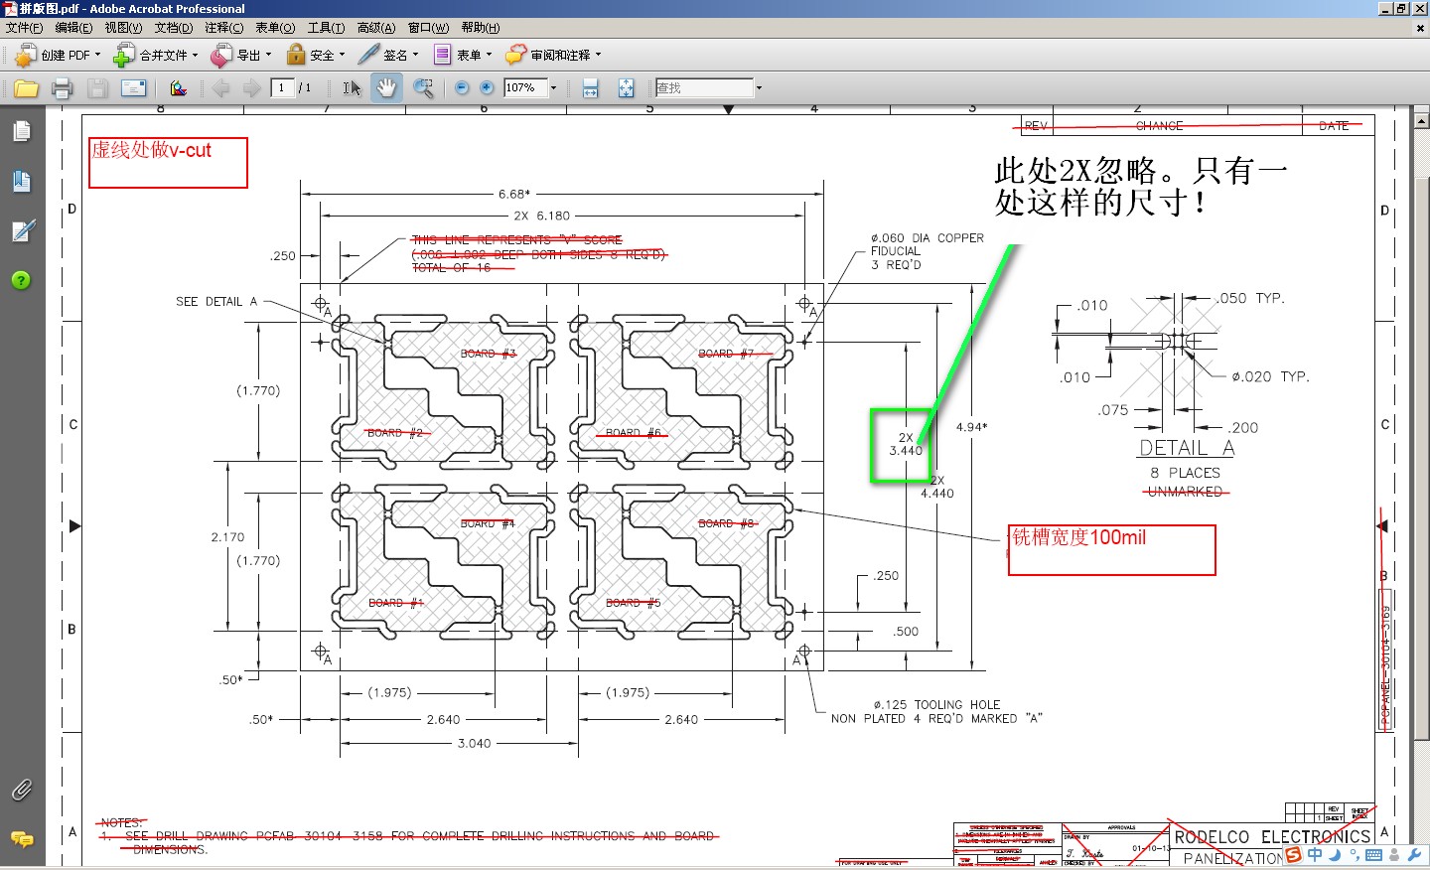
Task: Open the 编辑(E) menu
Action: point(73,28)
